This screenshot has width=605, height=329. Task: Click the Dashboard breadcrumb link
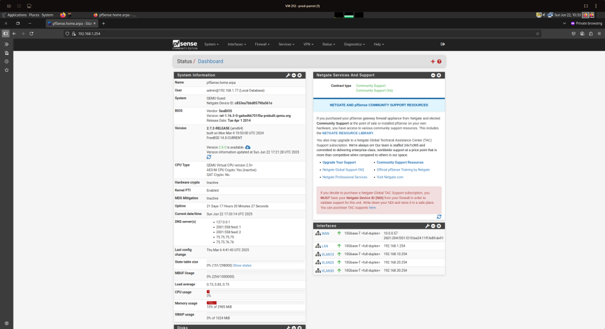(x=210, y=61)
